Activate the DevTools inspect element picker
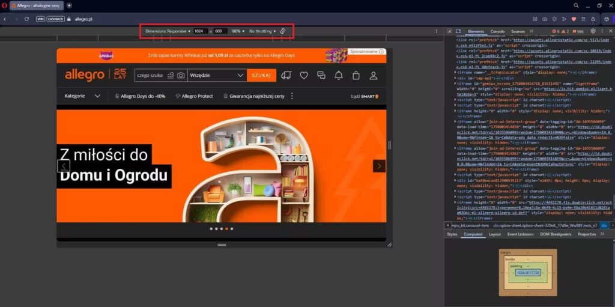The height and width of the screenshot is (307, 615). pyautogui.click(x=449, y=31)
